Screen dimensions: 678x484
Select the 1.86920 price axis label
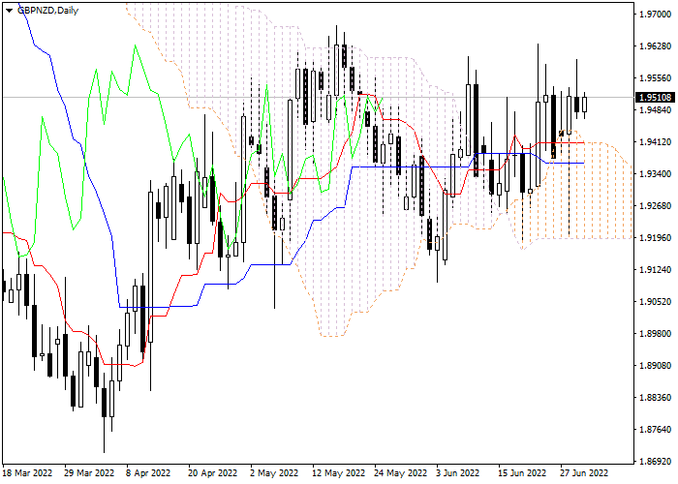tap(655, 462)
